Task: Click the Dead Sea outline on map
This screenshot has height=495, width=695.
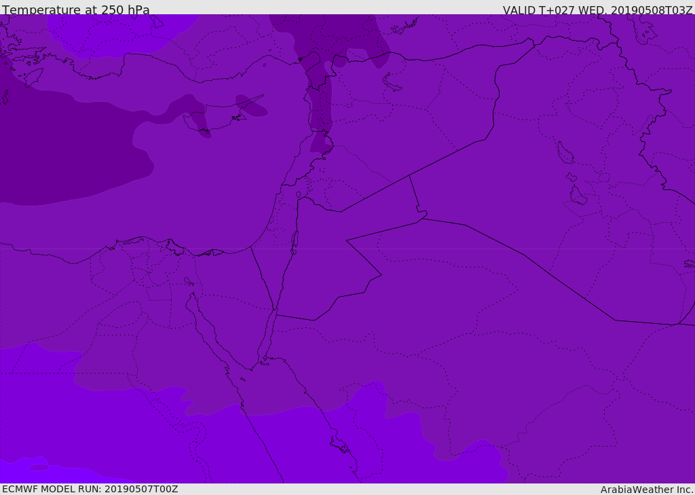Action: (x=295, y=241)
